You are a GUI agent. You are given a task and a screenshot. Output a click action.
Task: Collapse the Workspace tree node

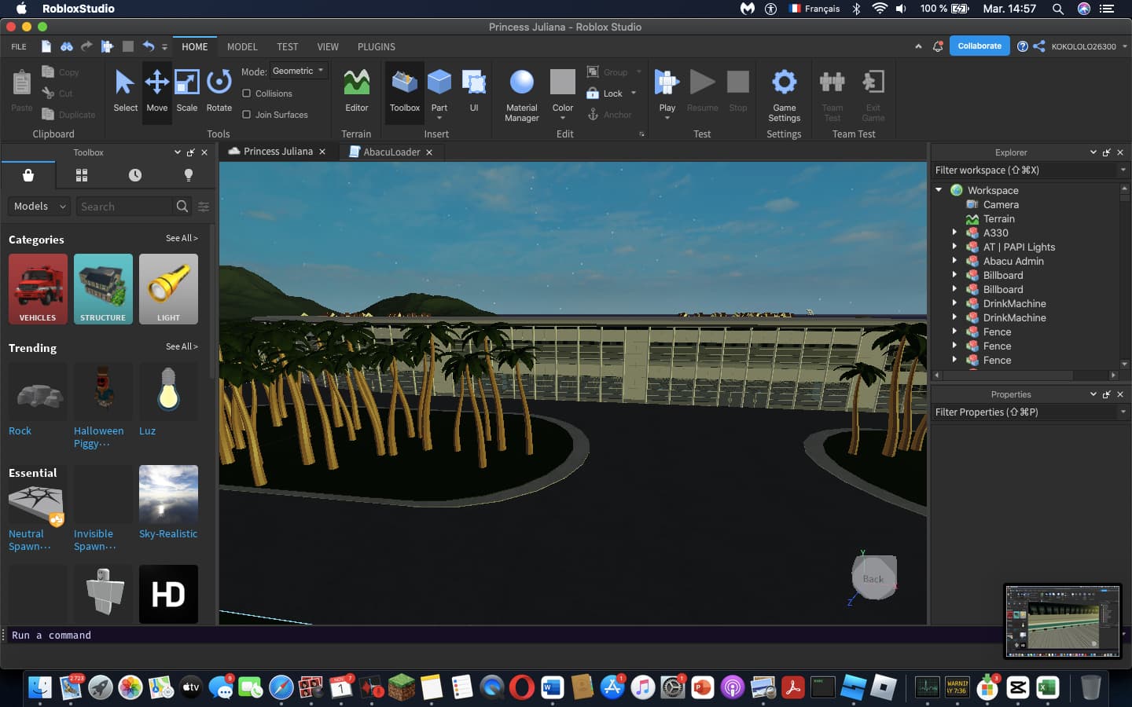pos(939,190)
